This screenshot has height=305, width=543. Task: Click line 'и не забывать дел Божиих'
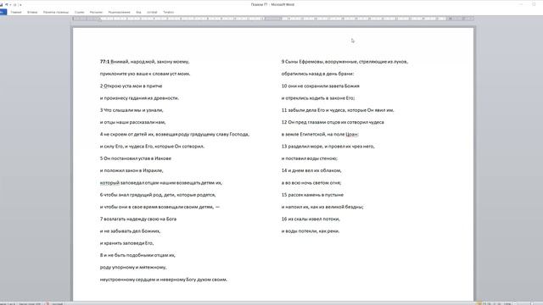click(x=130, y=231)
